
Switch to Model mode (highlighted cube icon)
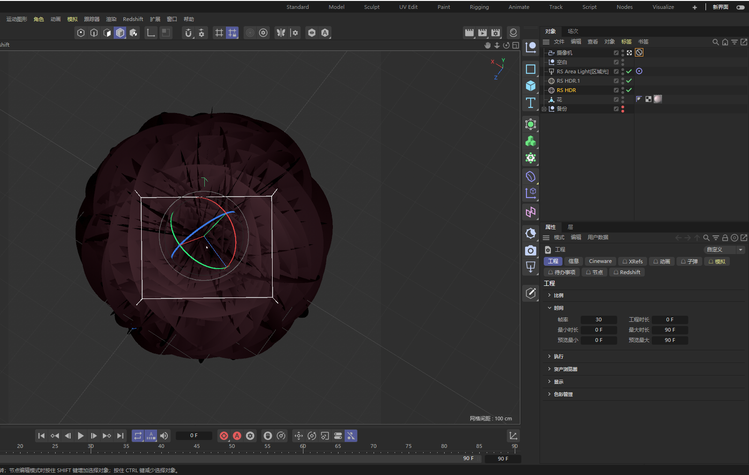pos(120,33)
